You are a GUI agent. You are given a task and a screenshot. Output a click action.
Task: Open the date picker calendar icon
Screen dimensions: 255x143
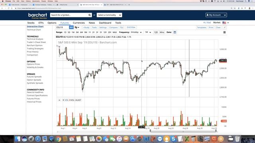175,32
